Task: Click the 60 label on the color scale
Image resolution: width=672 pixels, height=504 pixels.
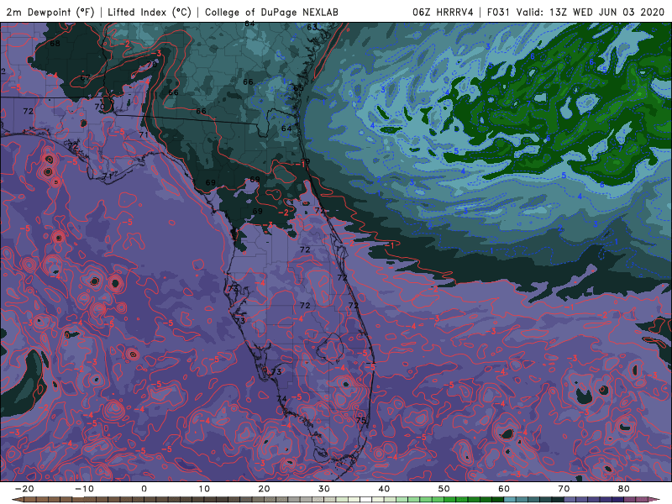Action: [504, 489]
